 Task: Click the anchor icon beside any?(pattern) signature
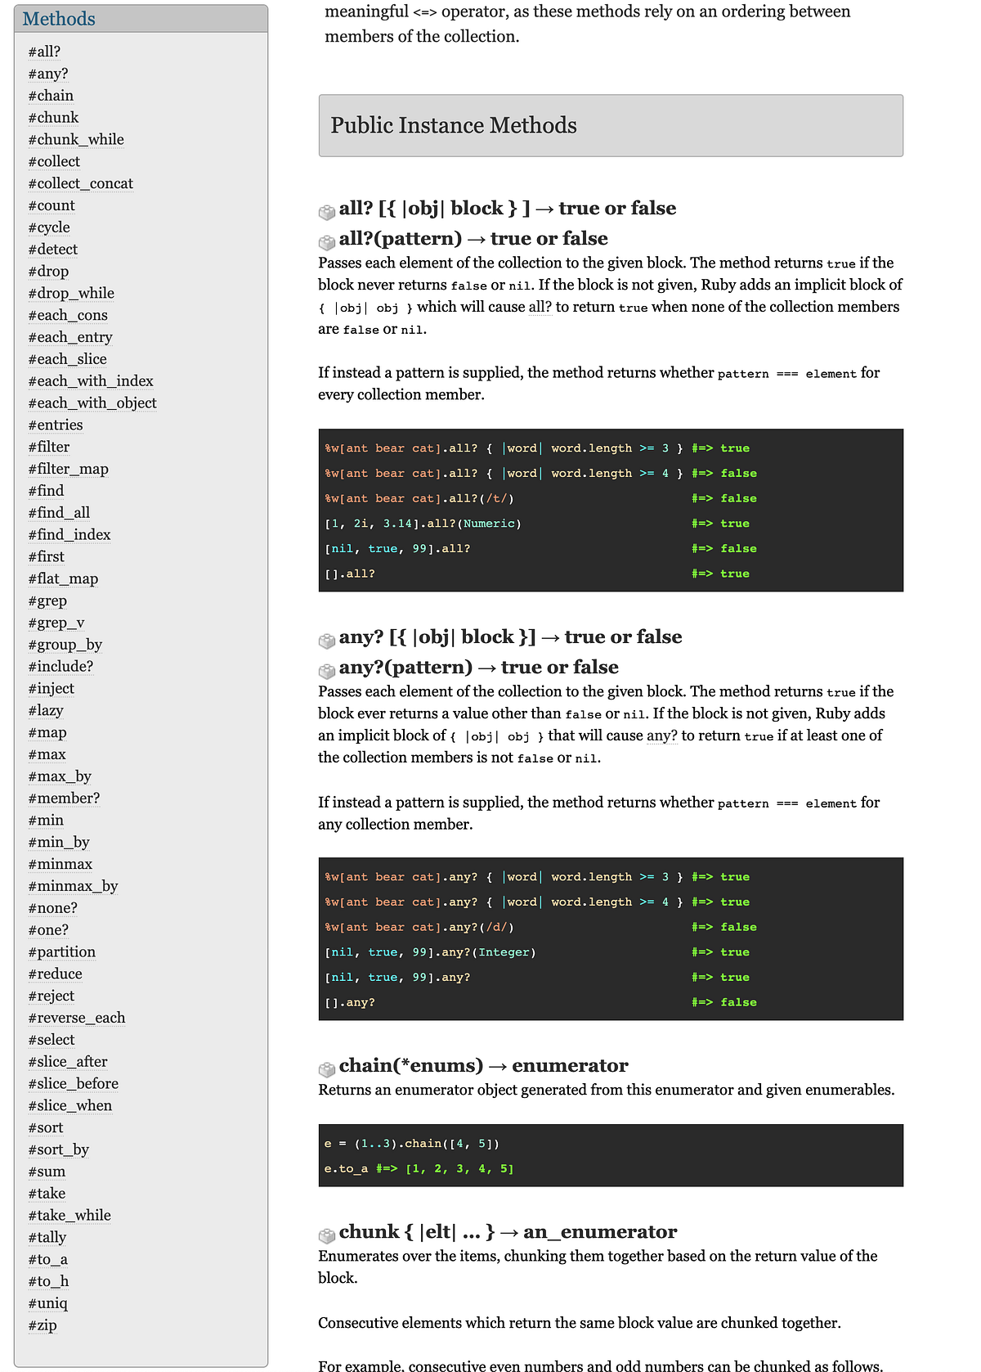pyautogui.click(x=326, y=669)
